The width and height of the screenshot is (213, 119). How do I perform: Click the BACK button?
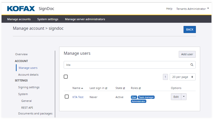[x=190, y=29]
